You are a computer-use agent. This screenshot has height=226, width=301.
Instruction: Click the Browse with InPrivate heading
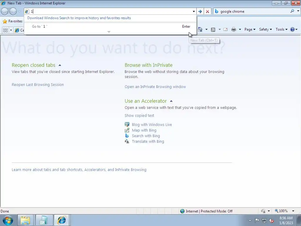point(148,65)
